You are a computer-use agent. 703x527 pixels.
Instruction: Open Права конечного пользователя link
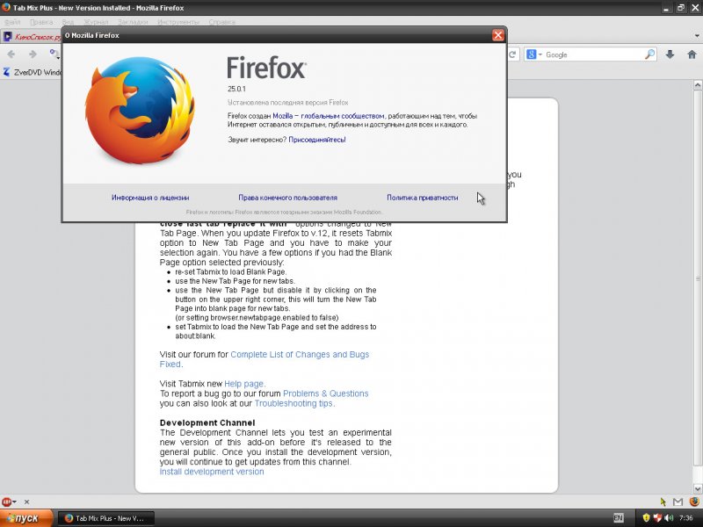pos(288,198)
